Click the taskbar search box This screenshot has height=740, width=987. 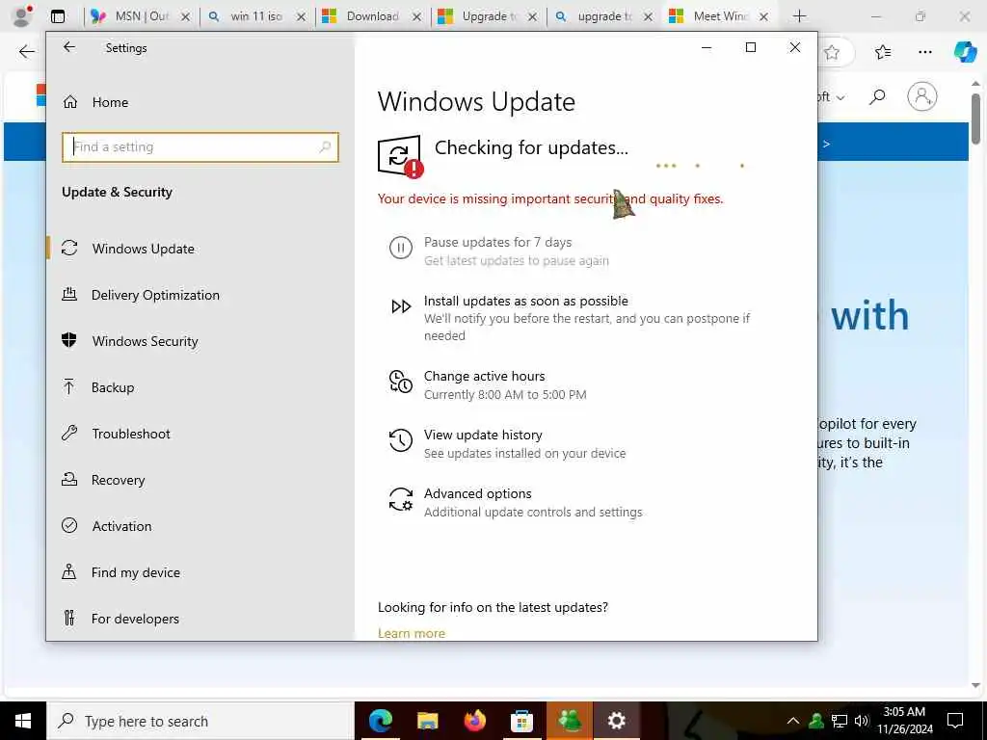(x=200, y=721)
